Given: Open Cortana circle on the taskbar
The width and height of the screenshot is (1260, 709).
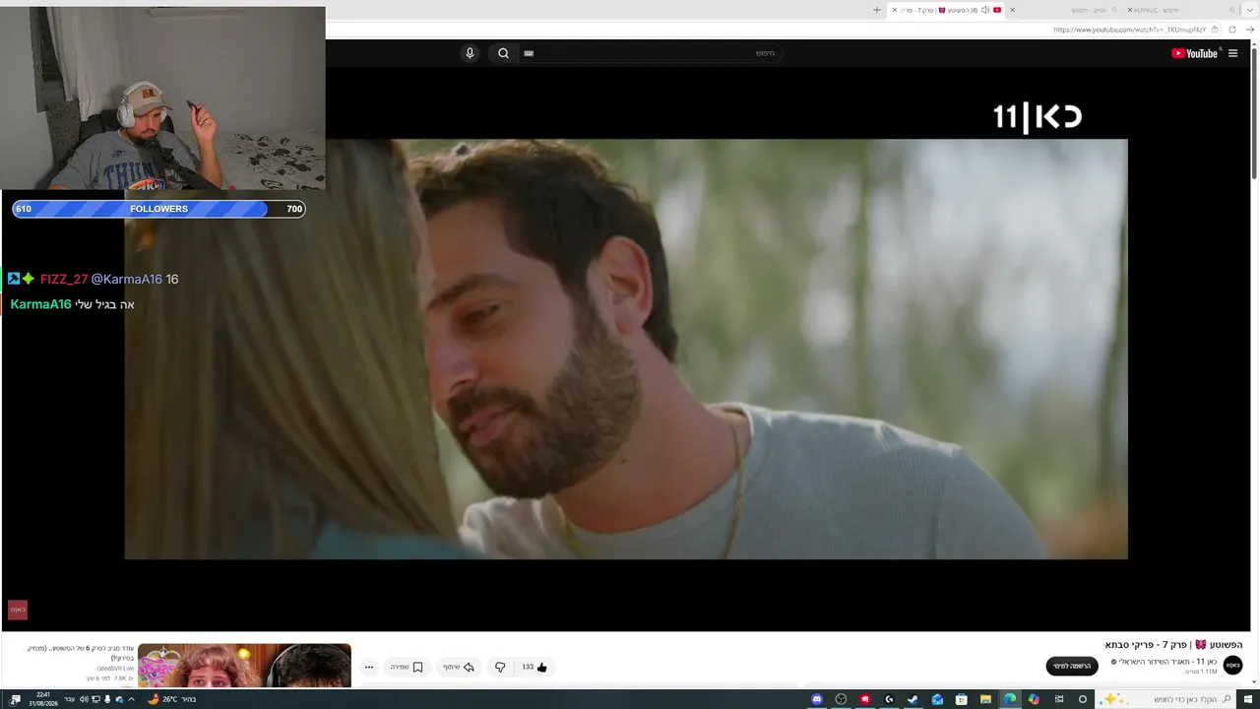Looking at the screenshot, I should [1083, 699].
